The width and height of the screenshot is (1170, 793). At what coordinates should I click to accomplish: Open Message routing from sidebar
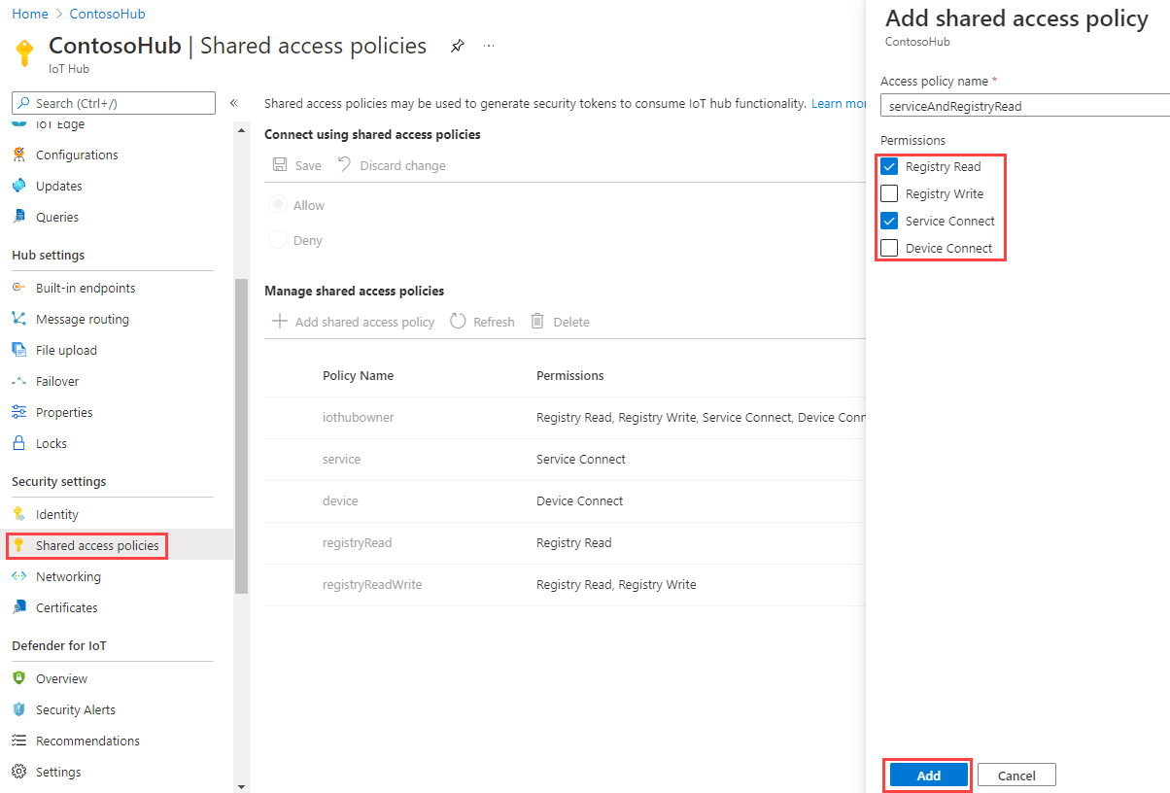[82, 319]
